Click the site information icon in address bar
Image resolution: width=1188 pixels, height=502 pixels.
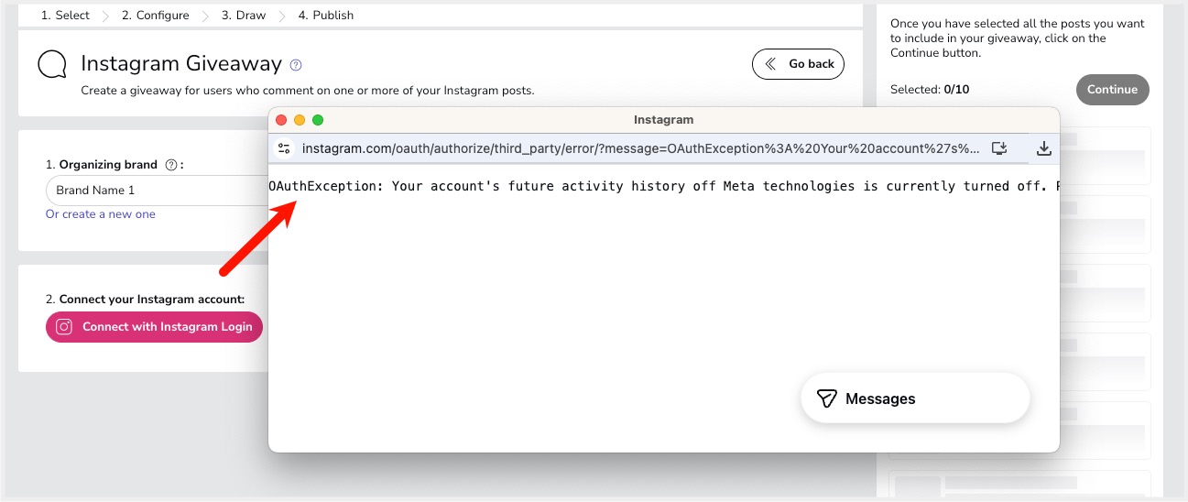tap(284, 148)
